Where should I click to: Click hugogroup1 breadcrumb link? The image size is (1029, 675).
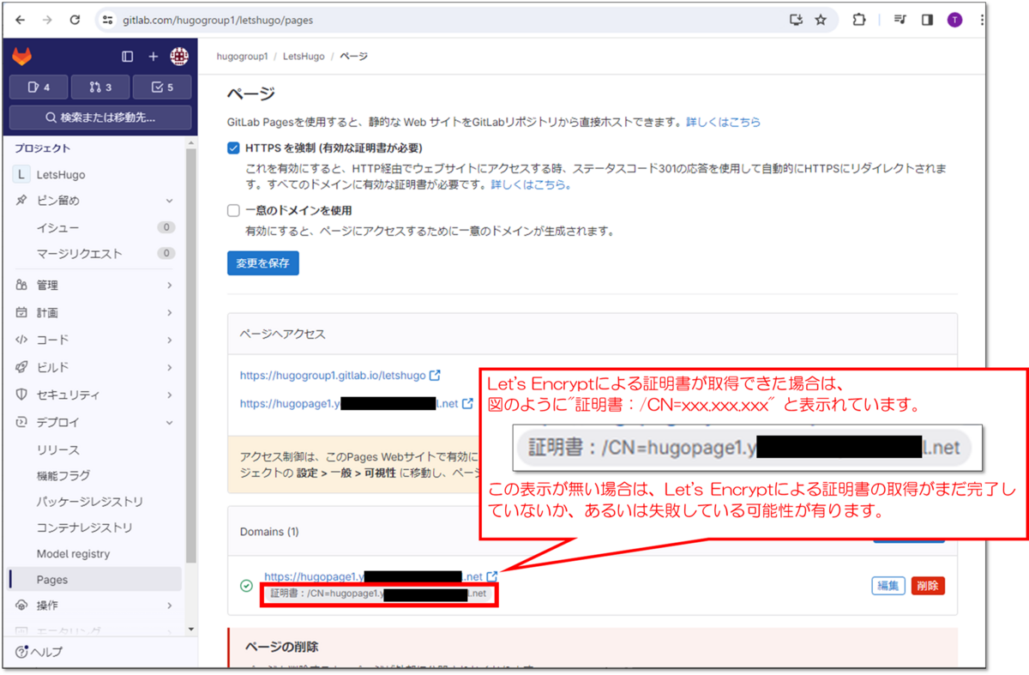point(242,57)
